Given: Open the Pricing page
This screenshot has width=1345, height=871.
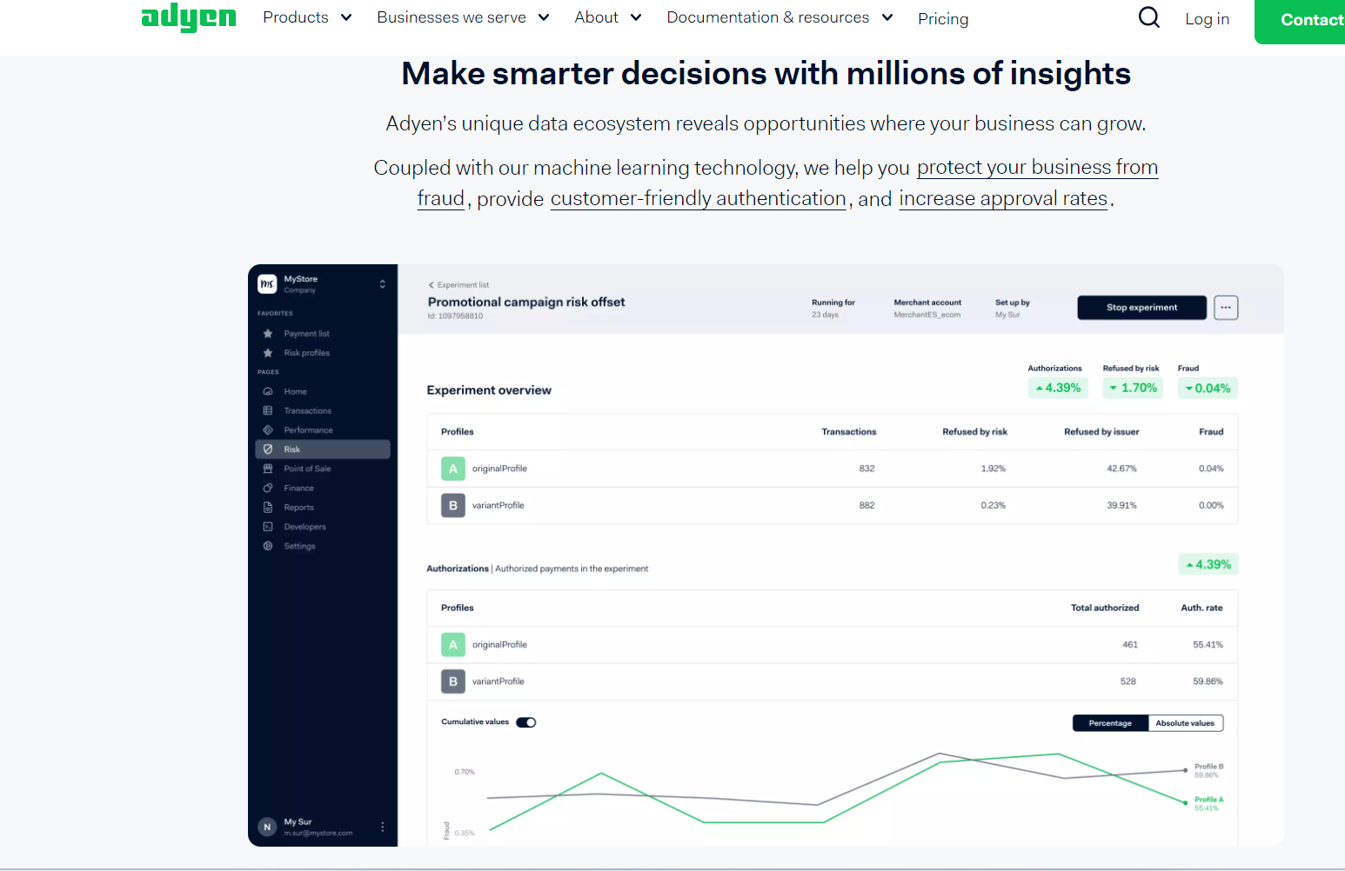Looking at the screenshot, I should pyautogui.click(x=943, y=19).
